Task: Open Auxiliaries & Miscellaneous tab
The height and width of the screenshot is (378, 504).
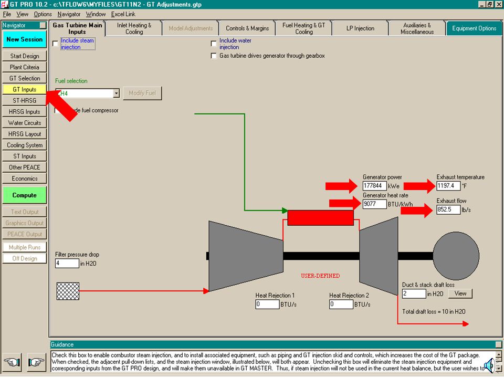Action: click(x=417, y=28)
